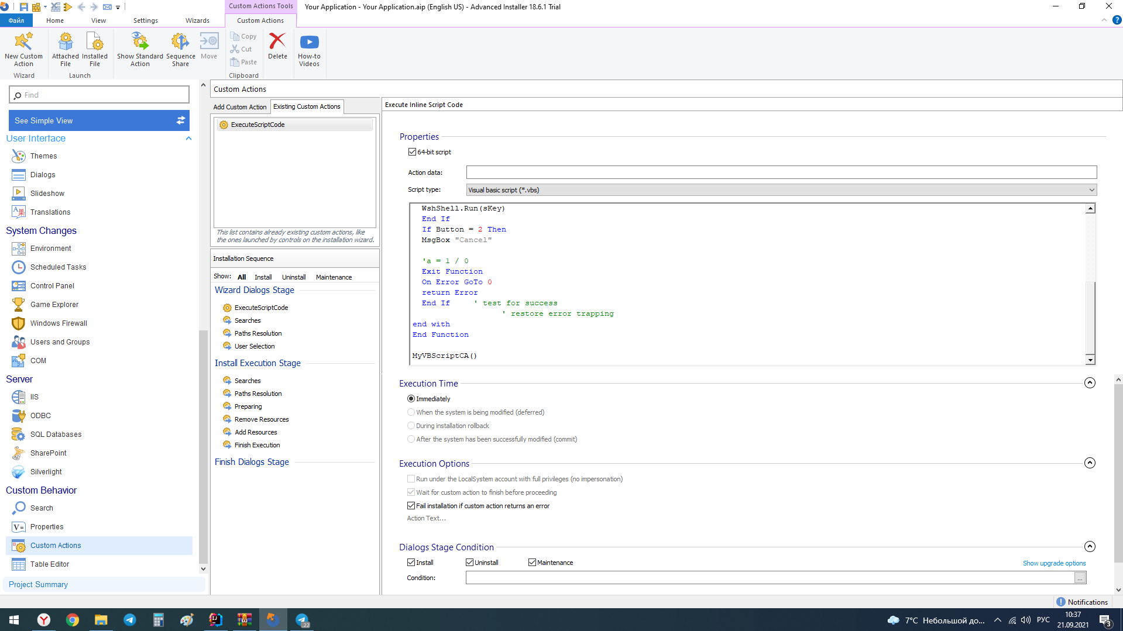Open the Wizards ribbon tab

(197, 20)
